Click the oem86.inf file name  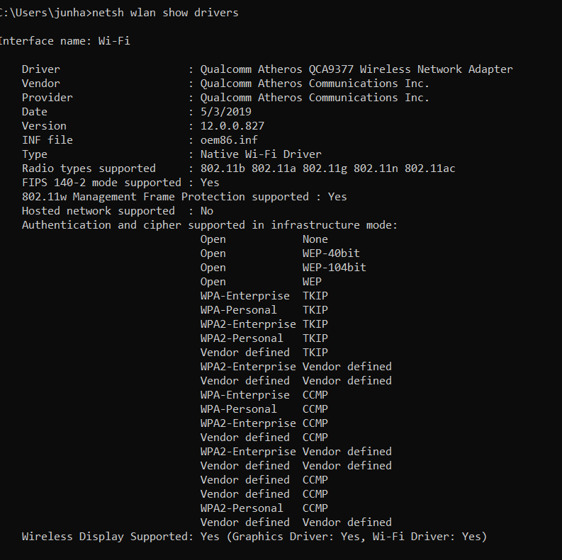229,140
